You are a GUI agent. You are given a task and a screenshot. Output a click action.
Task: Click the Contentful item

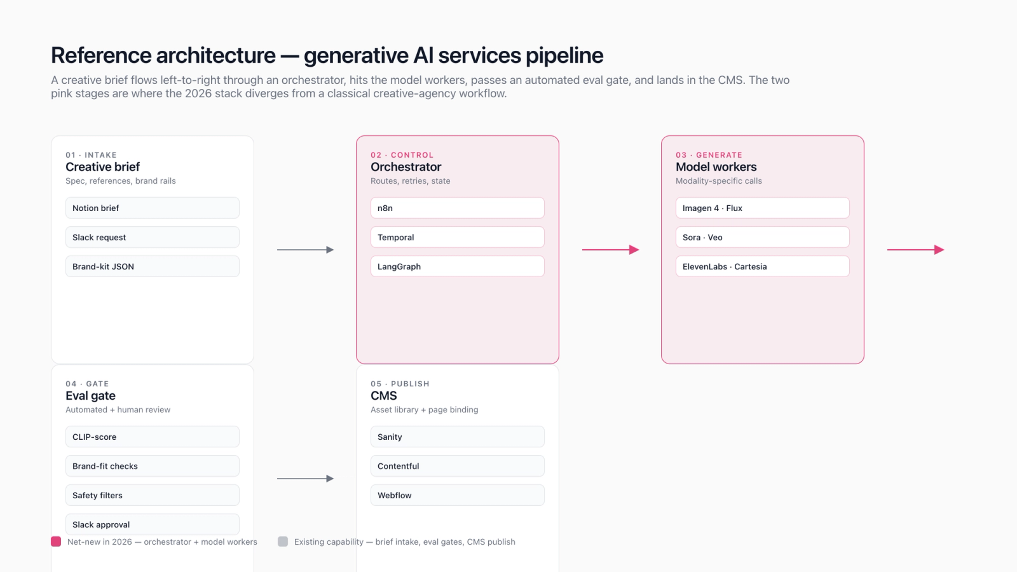[458, 466]
